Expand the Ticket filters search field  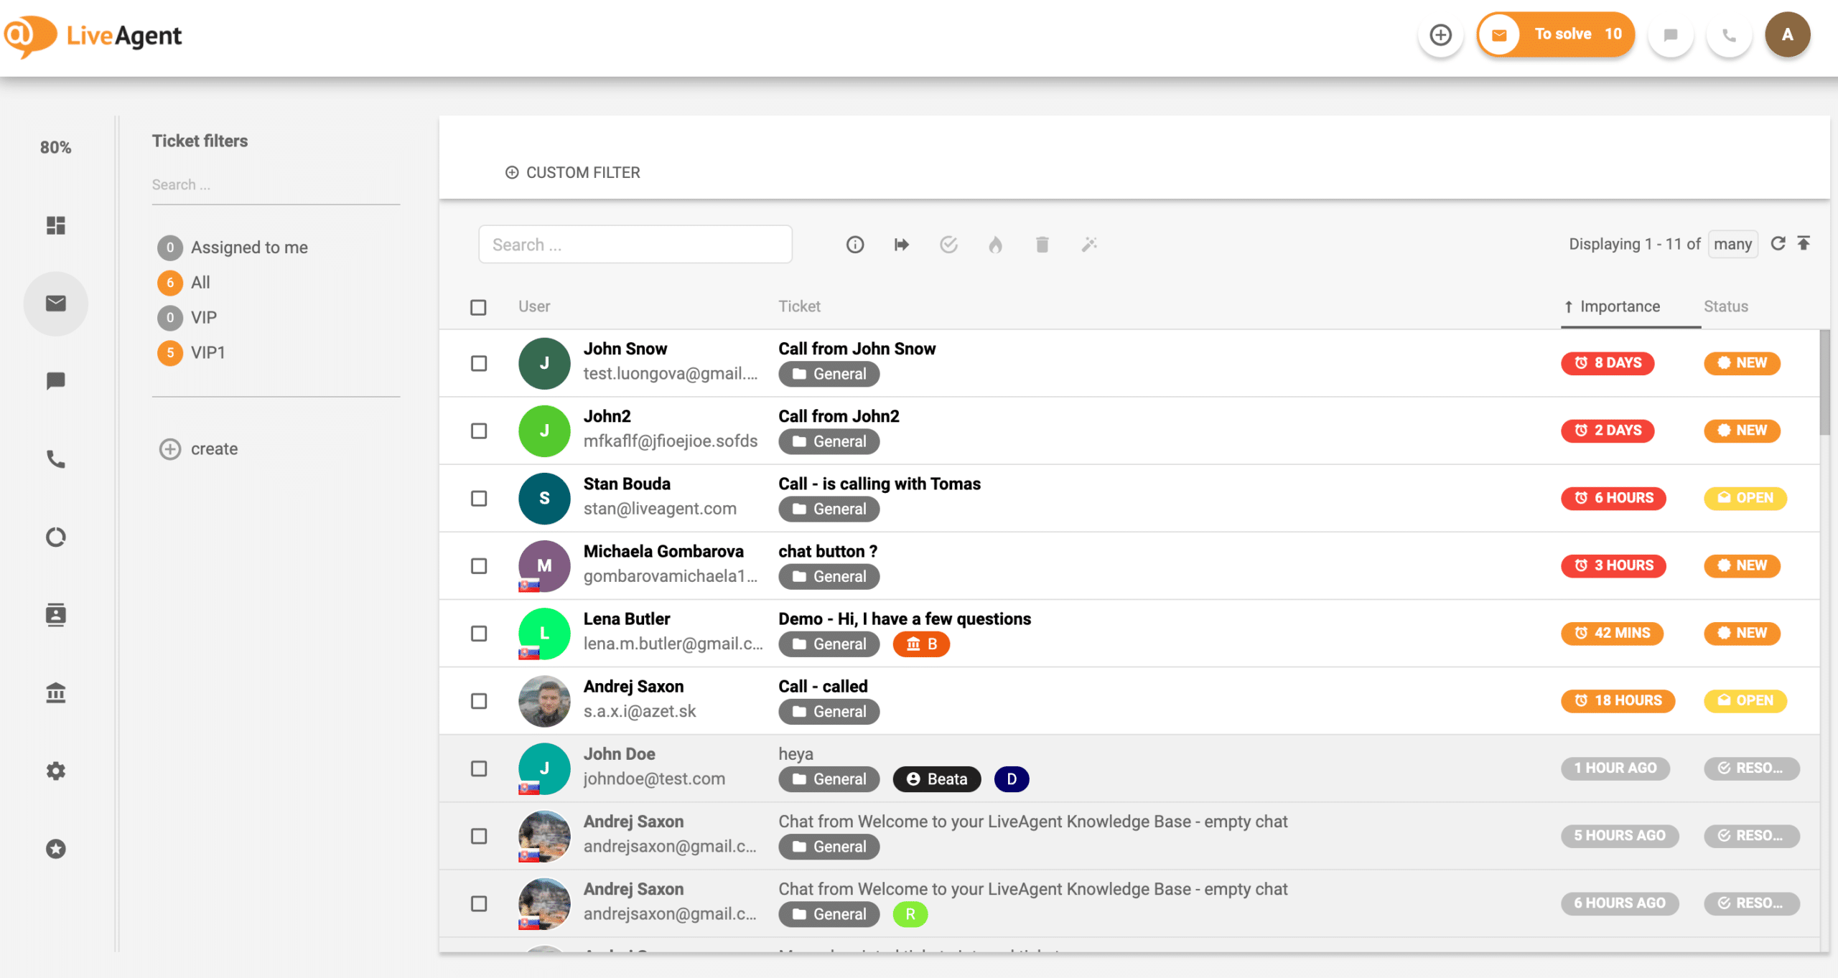(x=276, y=184)
